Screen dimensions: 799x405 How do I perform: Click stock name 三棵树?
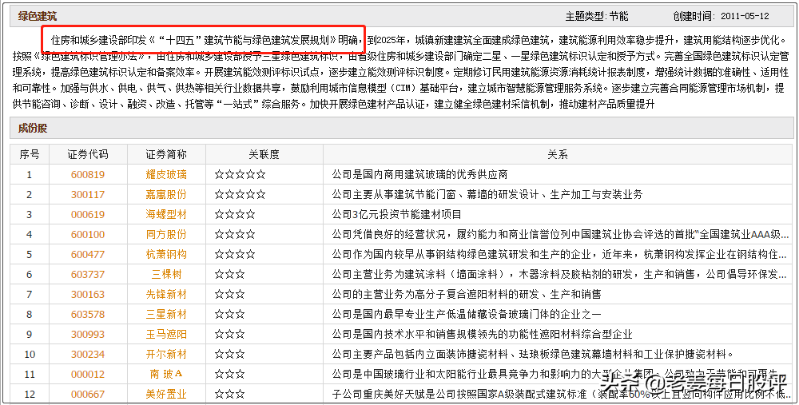pyautogui.click(x=166, y=275)
